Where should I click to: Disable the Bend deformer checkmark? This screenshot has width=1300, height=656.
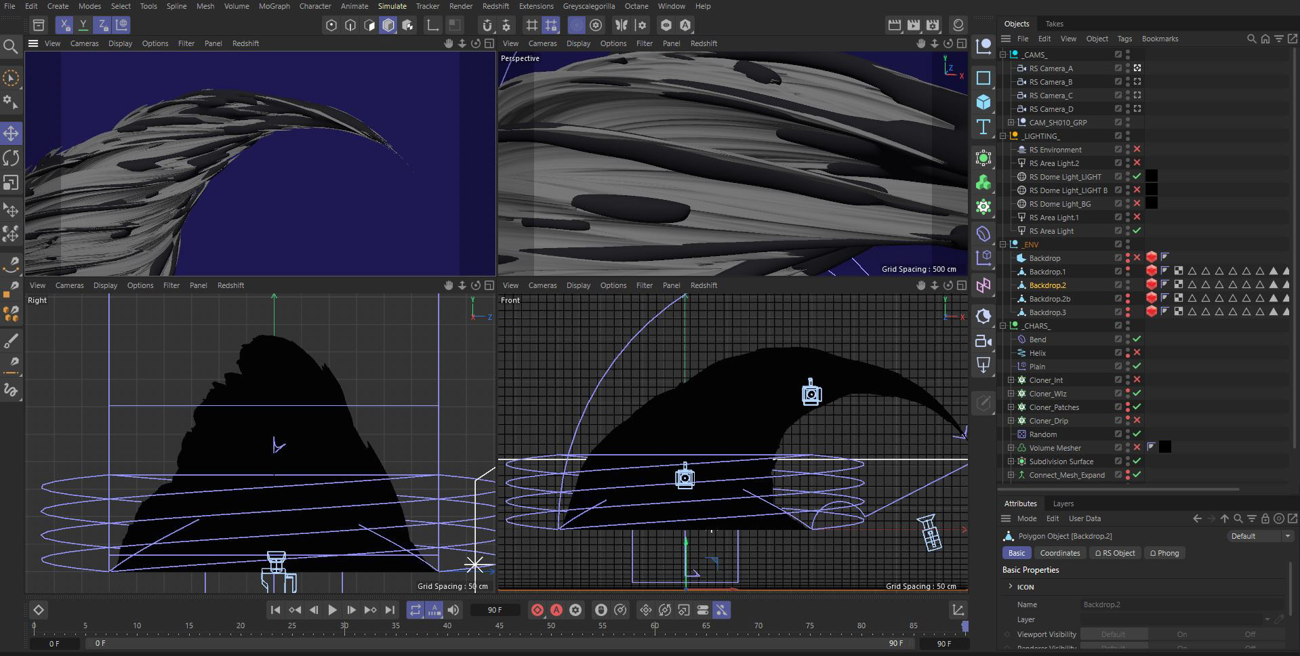1137,339
